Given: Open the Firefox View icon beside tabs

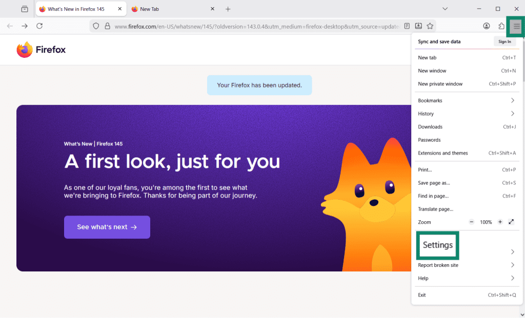Looking at the screenshot, I should (25, 9).
